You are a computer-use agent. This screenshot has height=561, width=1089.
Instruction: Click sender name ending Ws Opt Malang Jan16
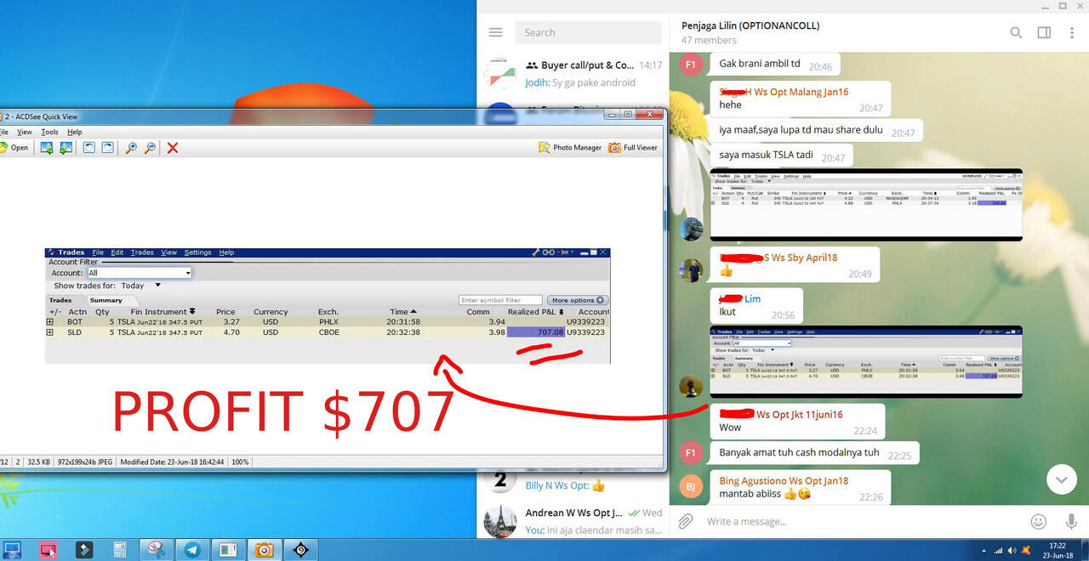(784, 92)
